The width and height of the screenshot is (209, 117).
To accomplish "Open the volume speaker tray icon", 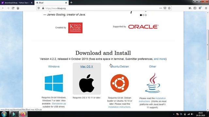I will (192, 114).
